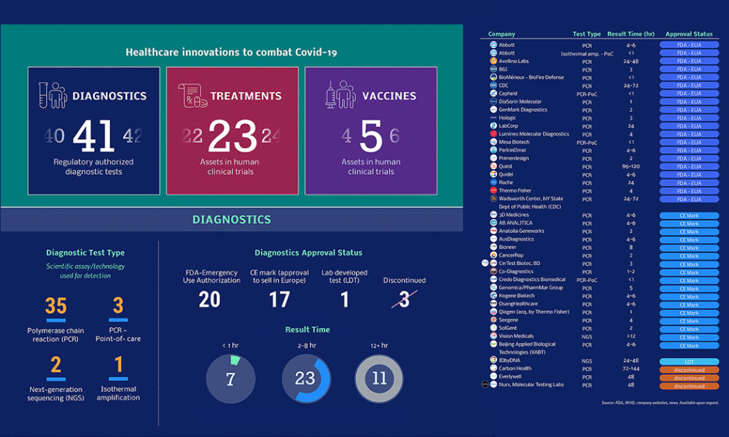Image resolution: width=729 pixels, height=437 pixels.
Task: Click the source citation footnote text
Action: 660,403
